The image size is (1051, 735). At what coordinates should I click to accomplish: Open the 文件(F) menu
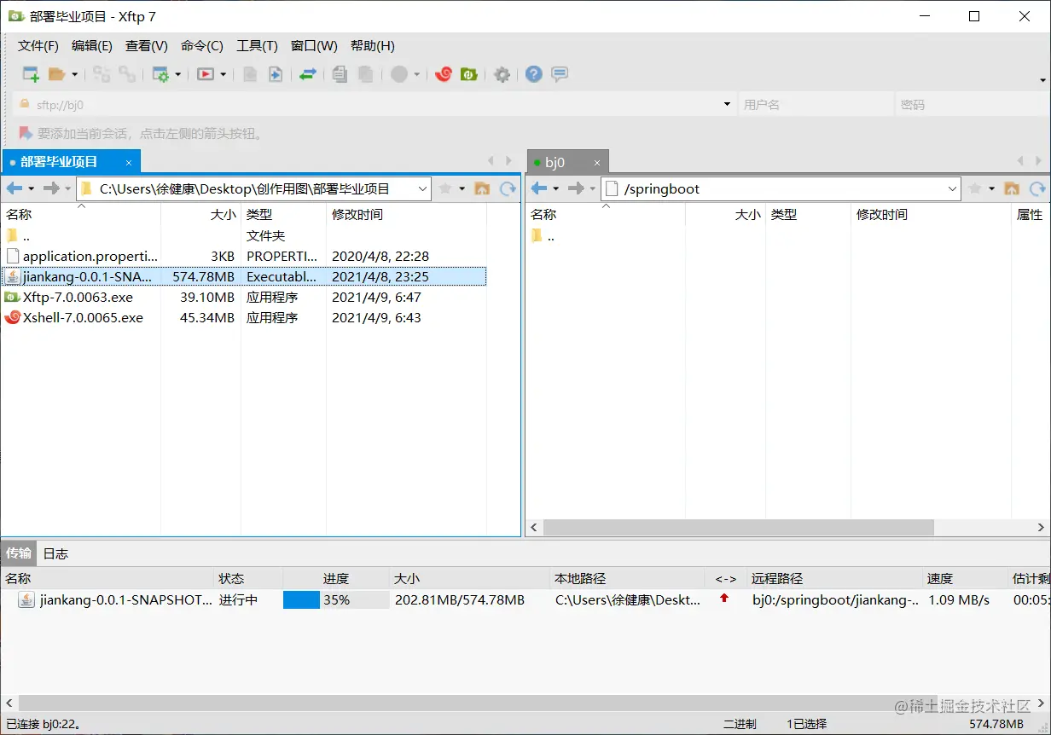tap(38, 46)
